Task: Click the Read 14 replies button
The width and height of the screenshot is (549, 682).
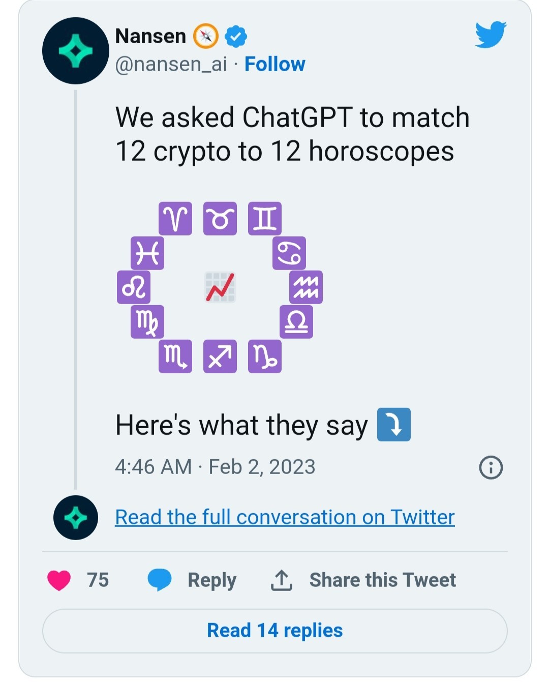Action: 274,631
